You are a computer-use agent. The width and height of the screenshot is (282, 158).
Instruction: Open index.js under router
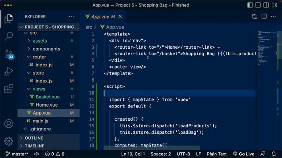48,65
